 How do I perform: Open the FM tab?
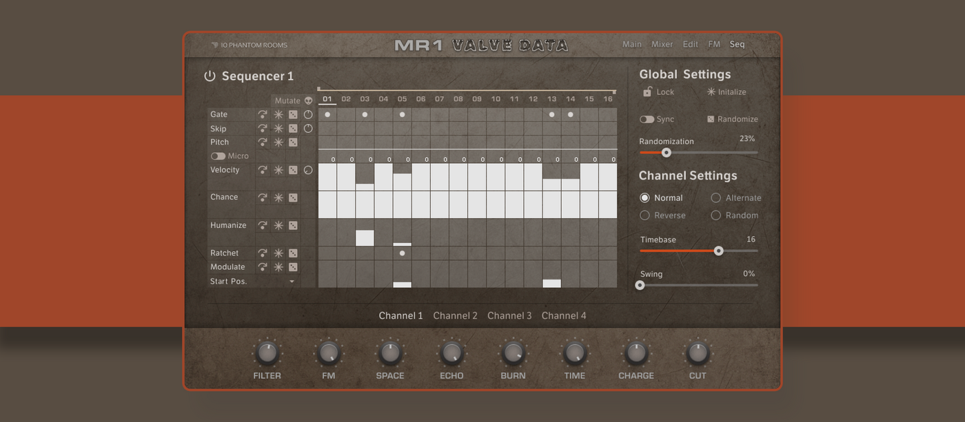[x=714, y=44]
